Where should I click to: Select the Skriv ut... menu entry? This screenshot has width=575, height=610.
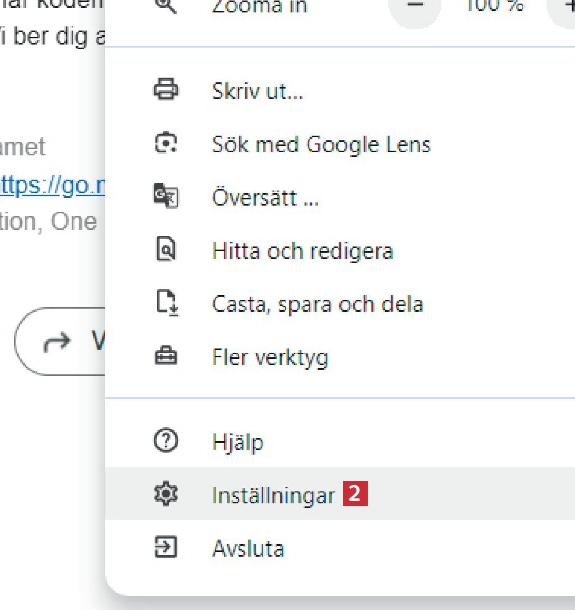pyautogui.click(x=257, y=92)
